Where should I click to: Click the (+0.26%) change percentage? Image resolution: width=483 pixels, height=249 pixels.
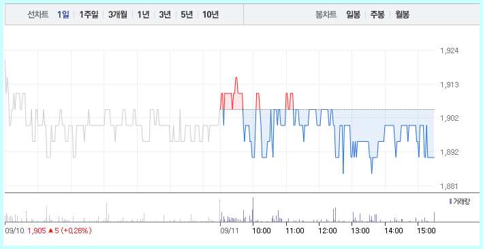tap(76, 231)
